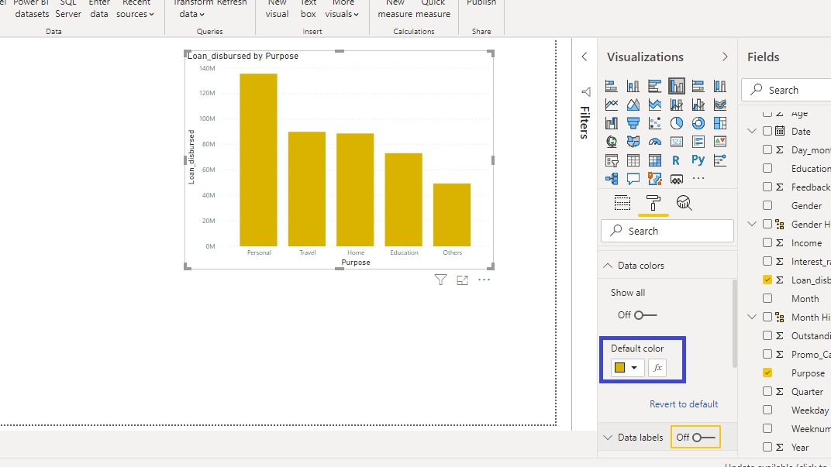The image size is (831, 467).
Task: Uncheck the Purpose field checkbox
Action: point(767,373)
